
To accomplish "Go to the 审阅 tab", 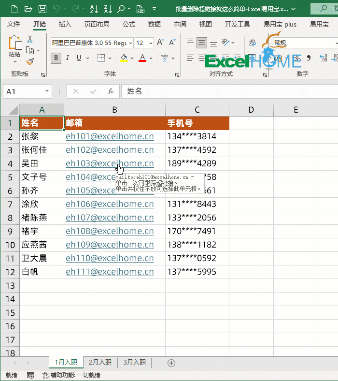I will [x=180, y=24].
